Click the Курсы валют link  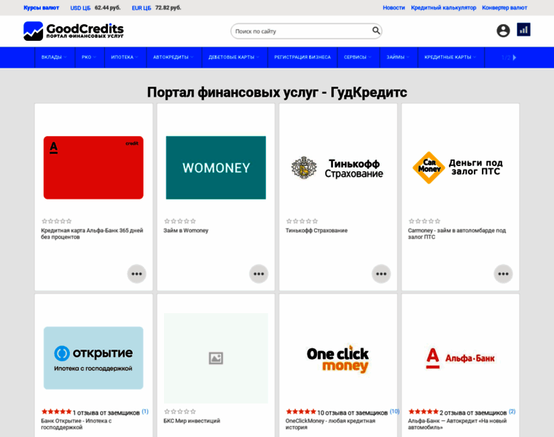(x=41, y=8)
